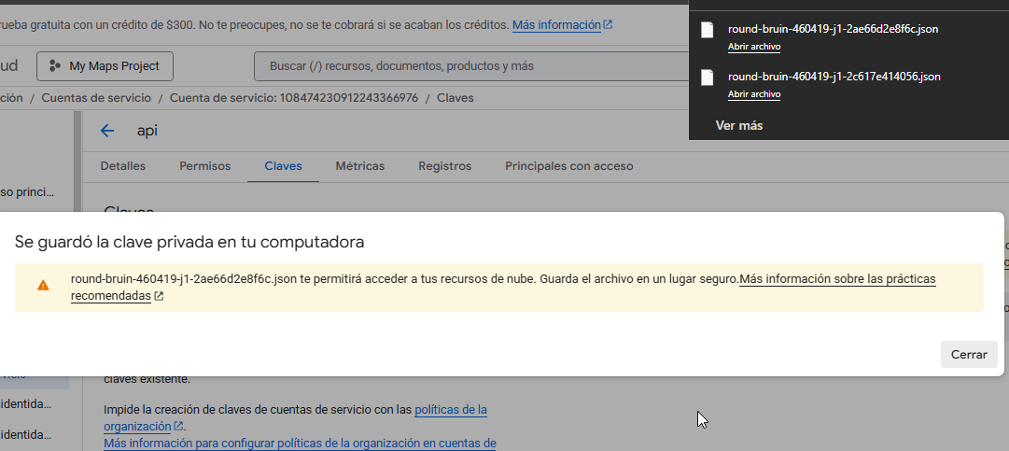Switch to the Permisos tab
The width and height of the screenshot is (1009, 451).
tap(204, 166)
